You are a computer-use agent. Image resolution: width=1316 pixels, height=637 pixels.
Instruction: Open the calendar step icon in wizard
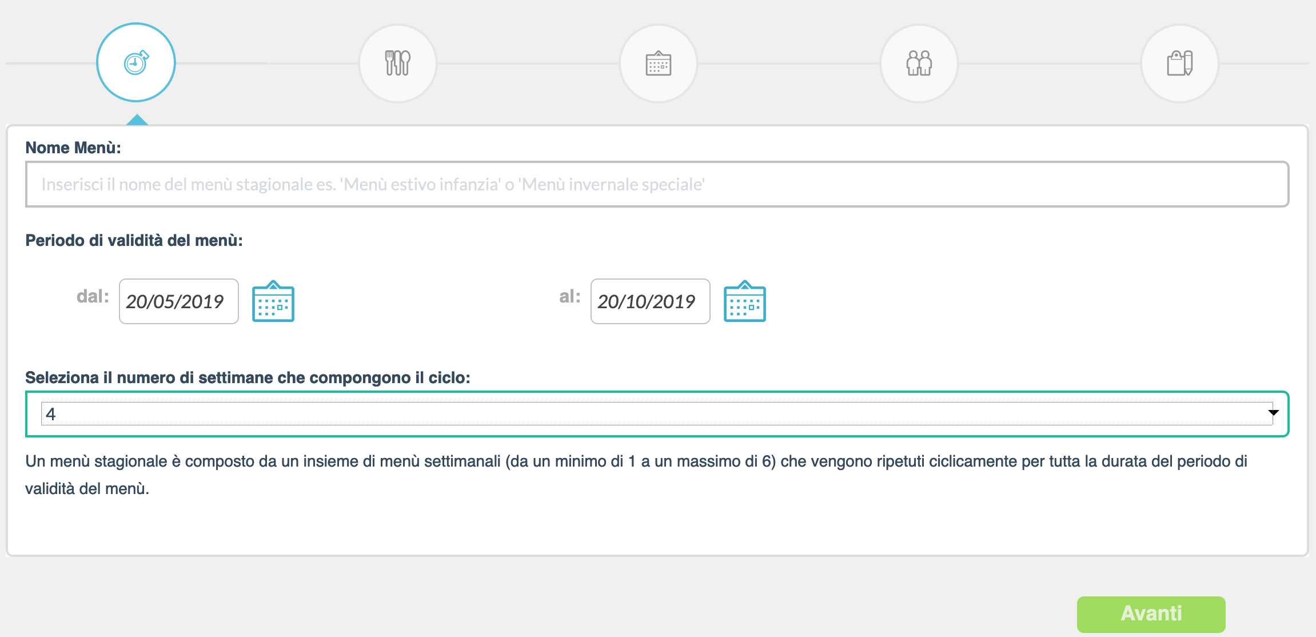[x=659, y=63]
